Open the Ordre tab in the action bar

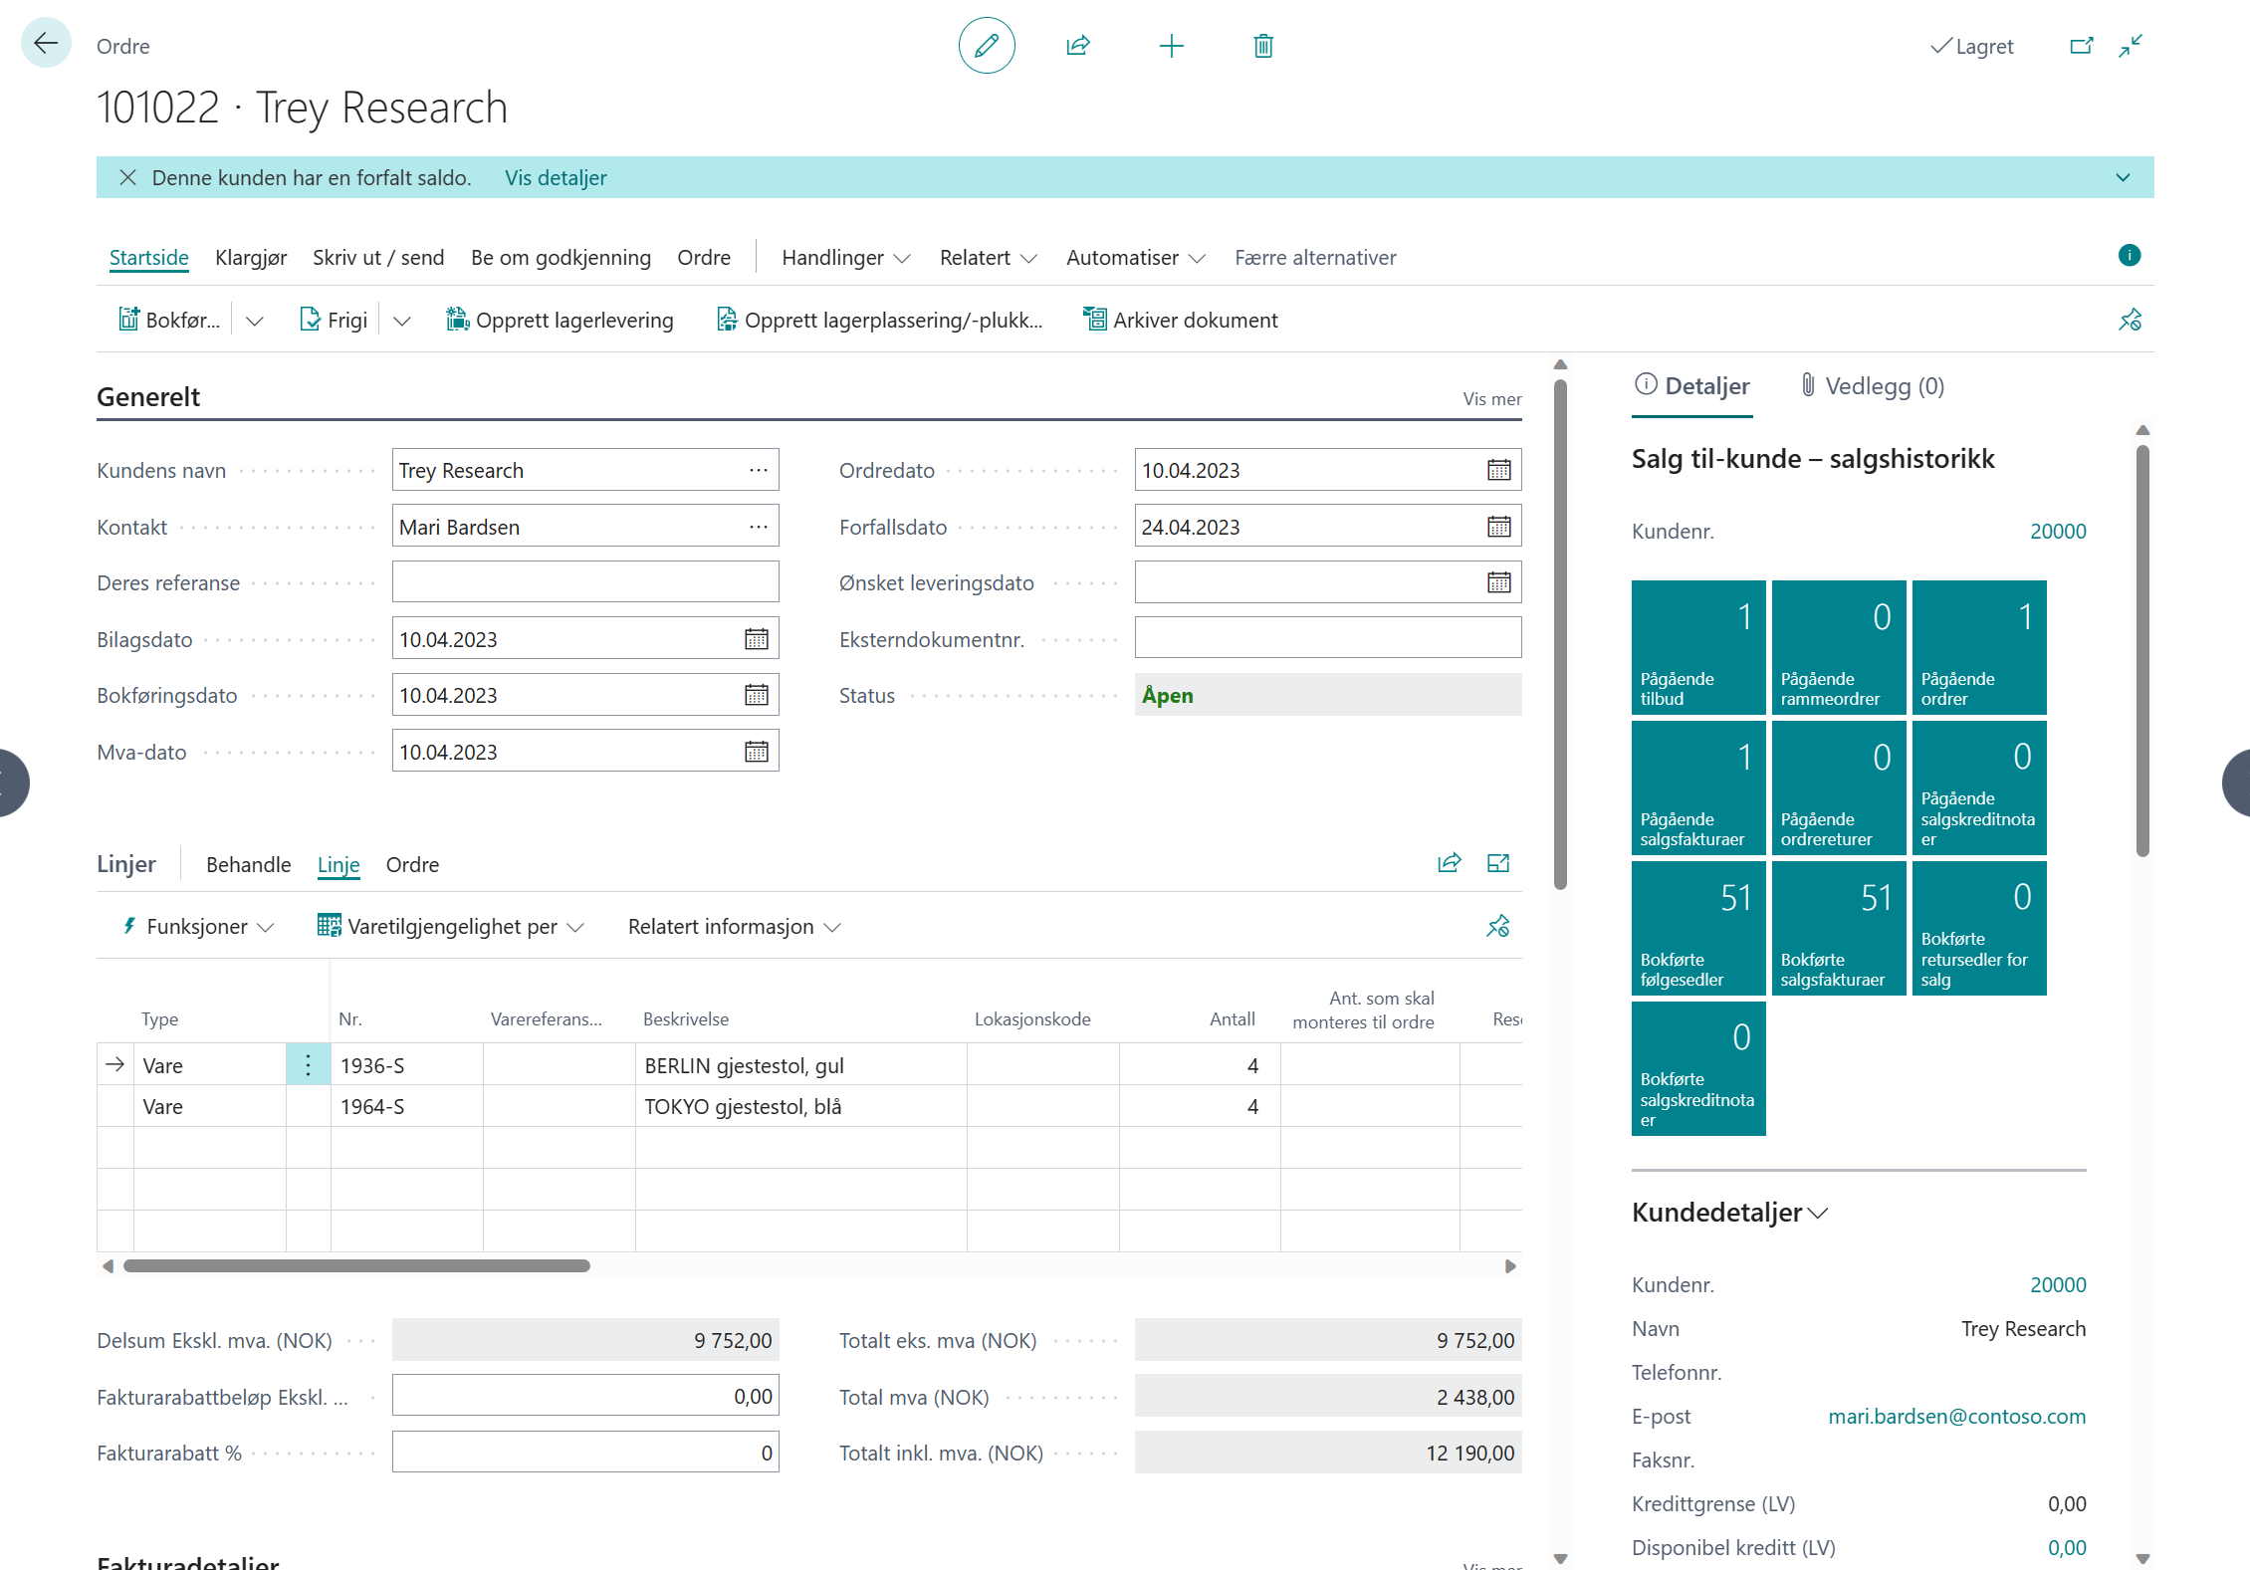click(704, 257)
